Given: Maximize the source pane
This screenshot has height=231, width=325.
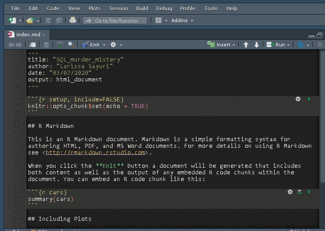Looking at the screenshot, I should coord(320,35).
